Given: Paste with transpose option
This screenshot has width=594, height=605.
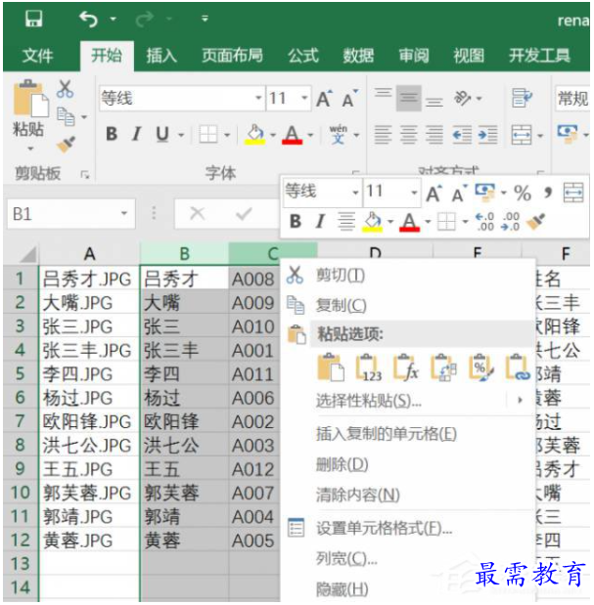Looking at the screenshot, I should coord(443,367).
